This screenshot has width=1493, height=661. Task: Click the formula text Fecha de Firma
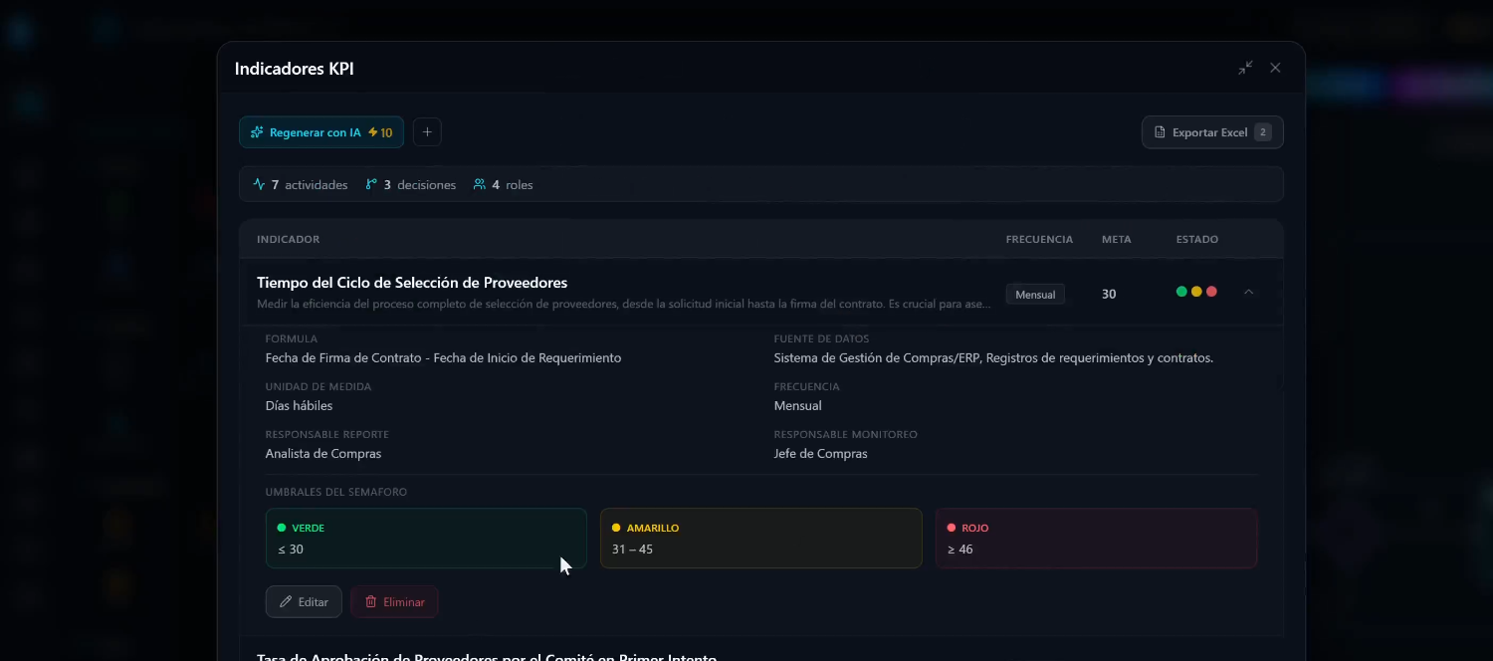click(443, 357)
